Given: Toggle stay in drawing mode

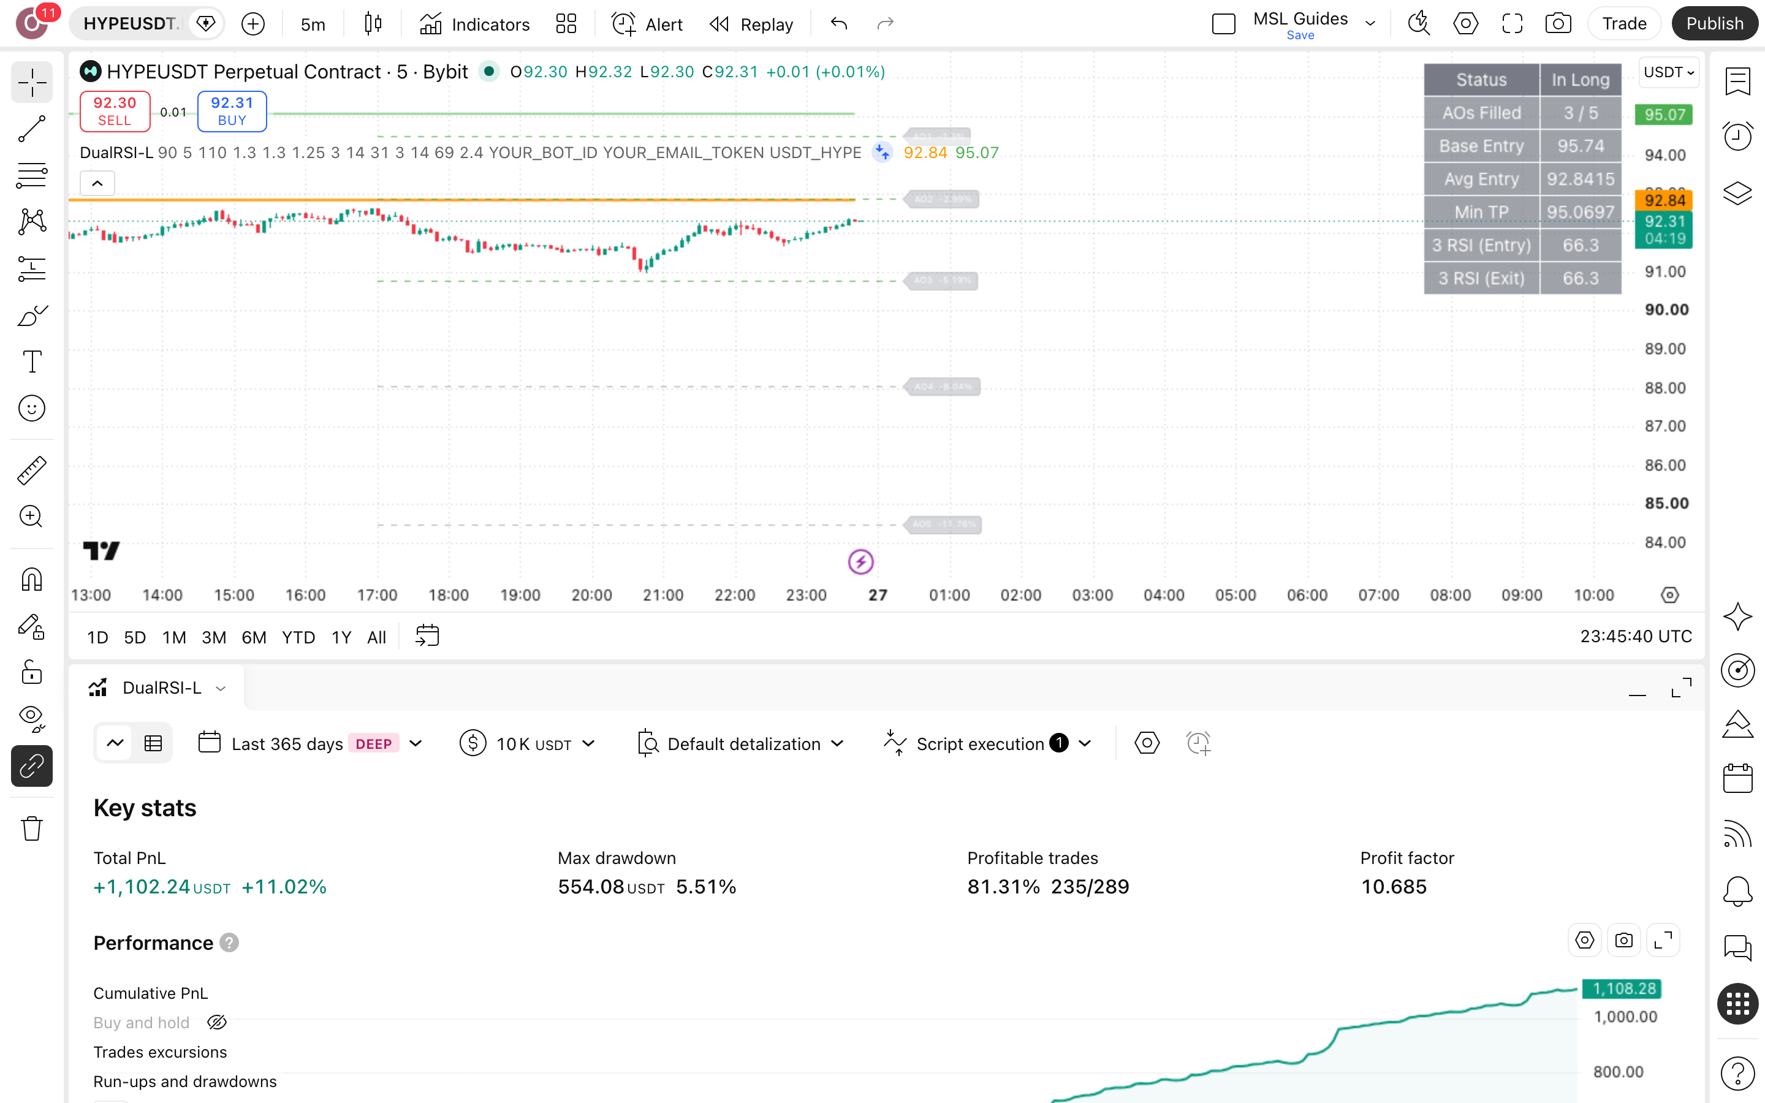Looking at the screenshot, I should pyautogui.click(x=32, y=627).
